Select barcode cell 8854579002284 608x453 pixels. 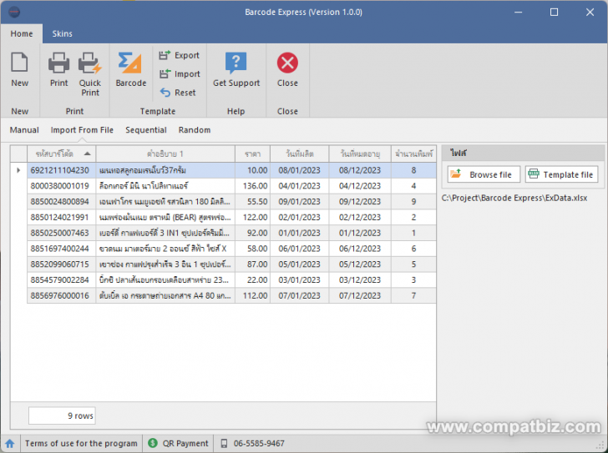coord(61,280)
